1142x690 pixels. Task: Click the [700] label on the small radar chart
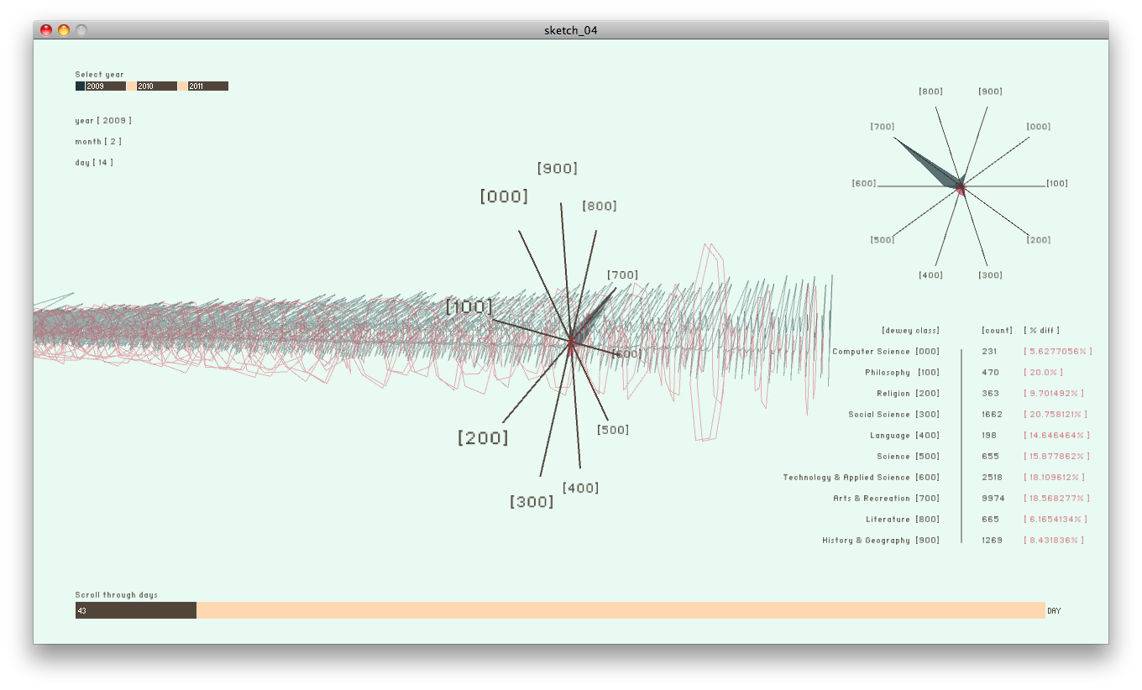coord(883,127)
